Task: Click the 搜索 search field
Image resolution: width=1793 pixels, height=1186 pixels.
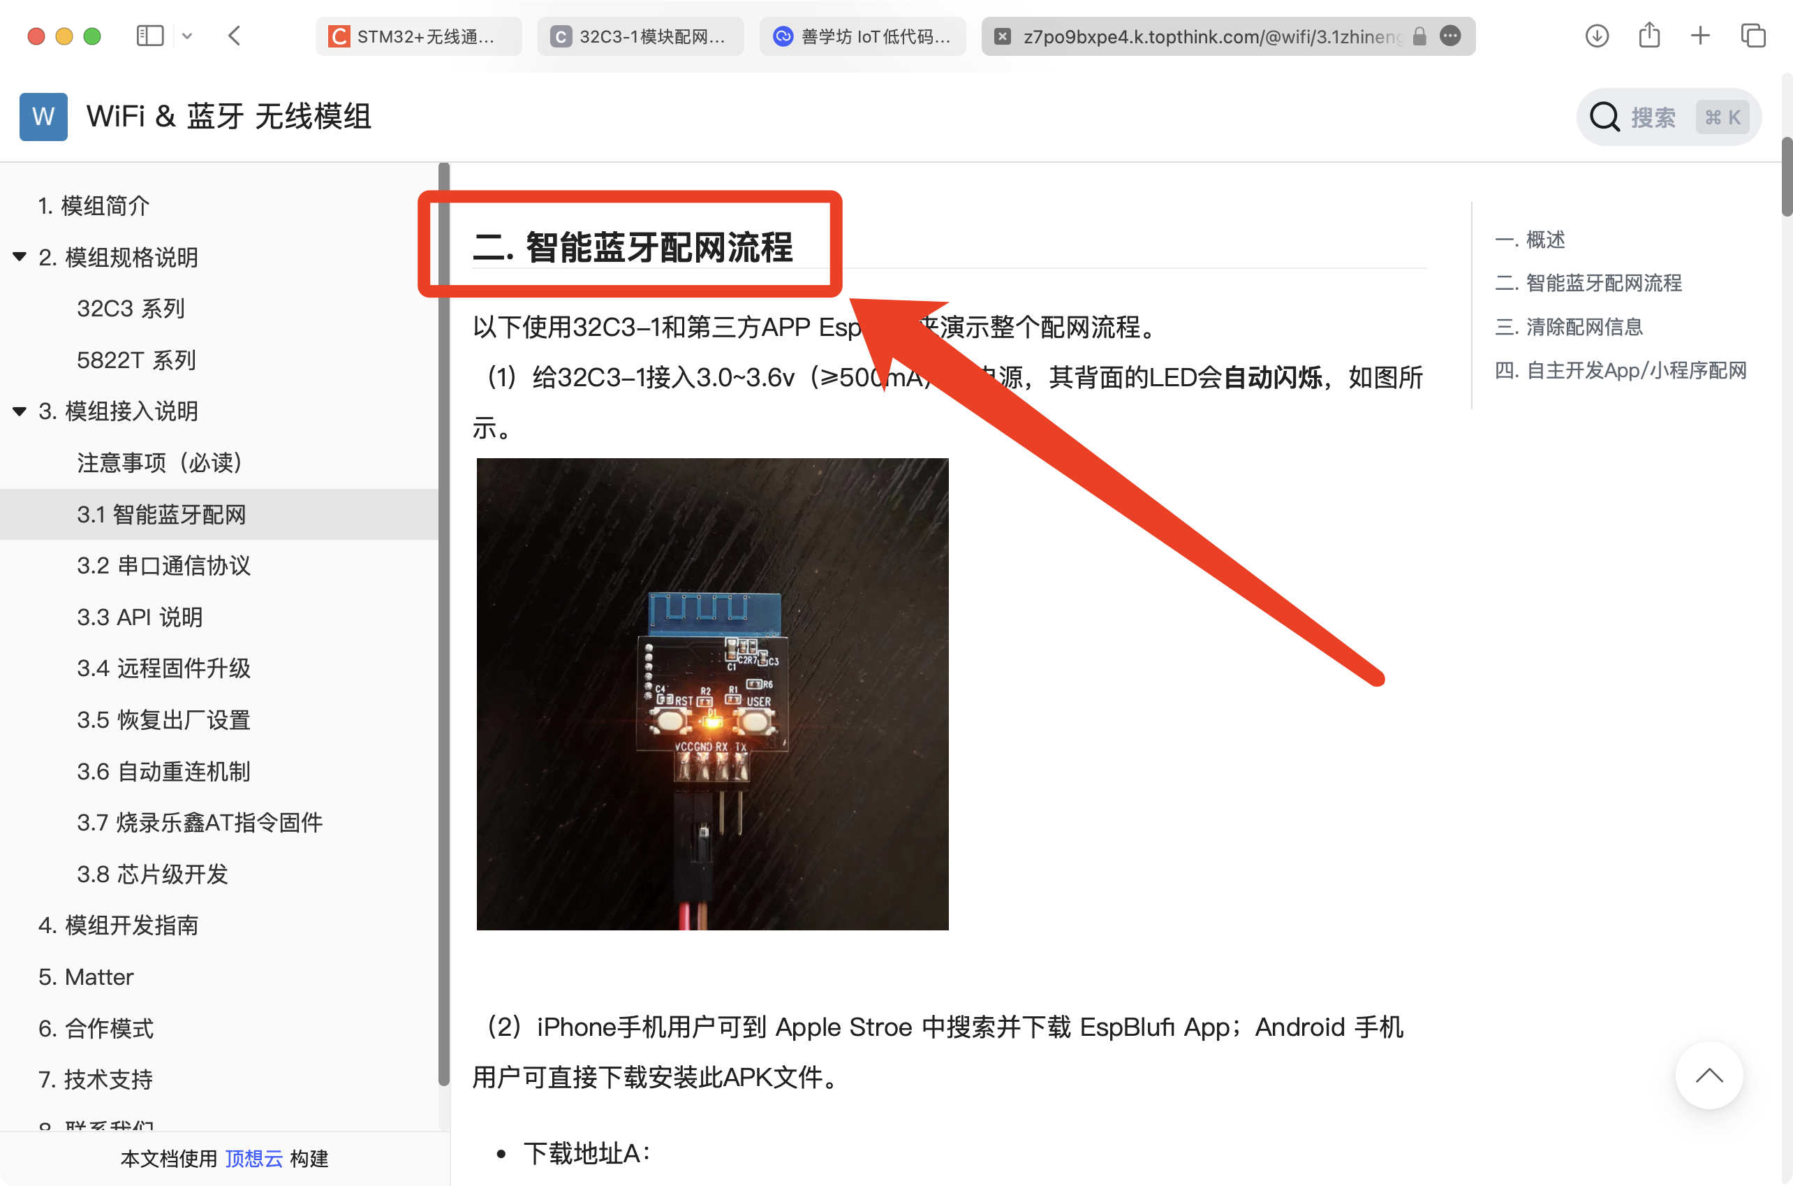Action: tap(1669, 117)
